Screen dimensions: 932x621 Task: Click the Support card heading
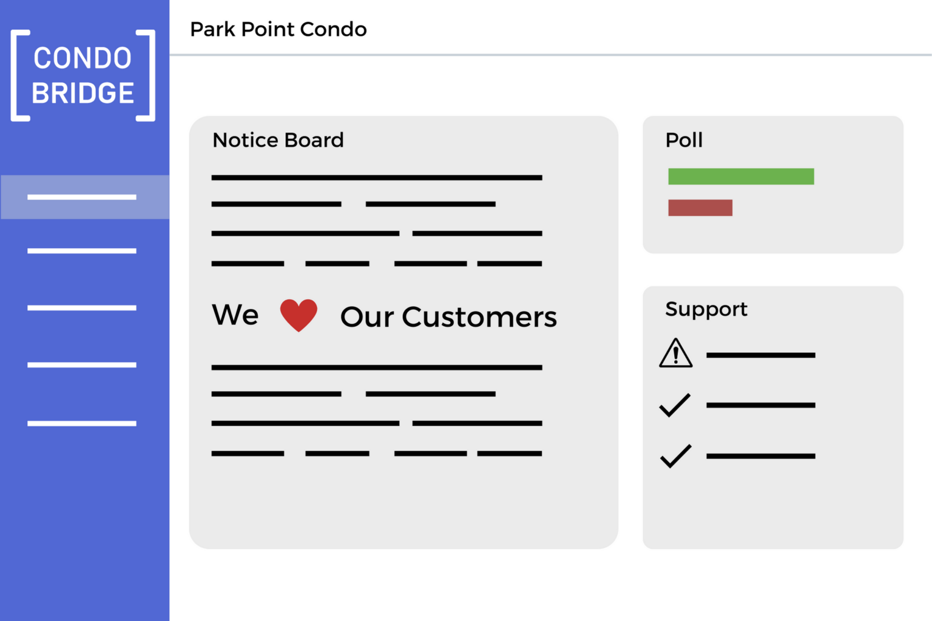[706, 309]
